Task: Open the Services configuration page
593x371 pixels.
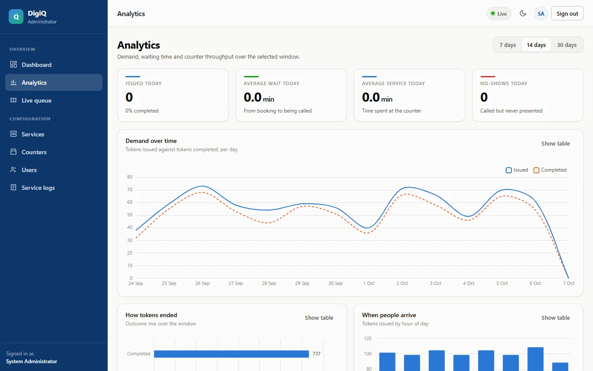Action: click(54, 134)
